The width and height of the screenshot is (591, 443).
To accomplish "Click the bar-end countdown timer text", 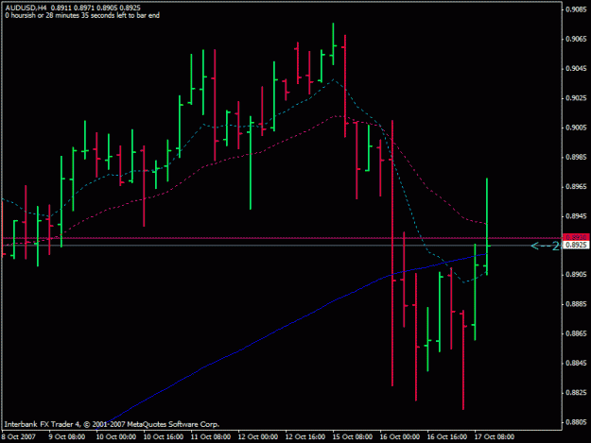I will point(82,15).
